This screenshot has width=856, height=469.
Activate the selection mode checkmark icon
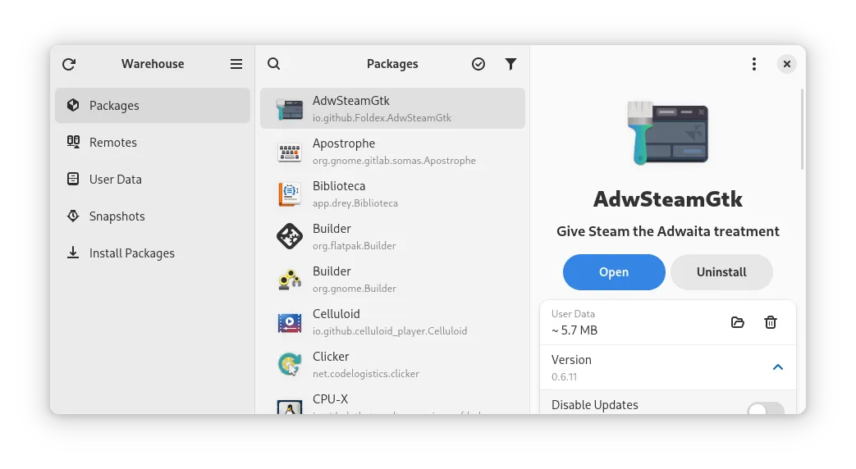pyautogui.click(x=478, y=64)
